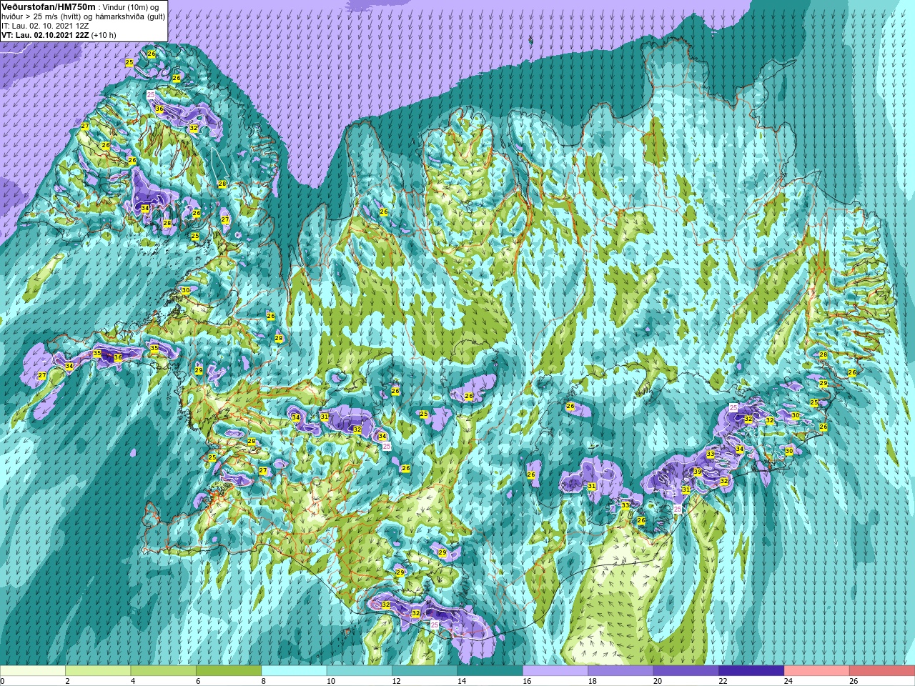
Task: Click the legend scale tick label 18
Action: point(592,681)
